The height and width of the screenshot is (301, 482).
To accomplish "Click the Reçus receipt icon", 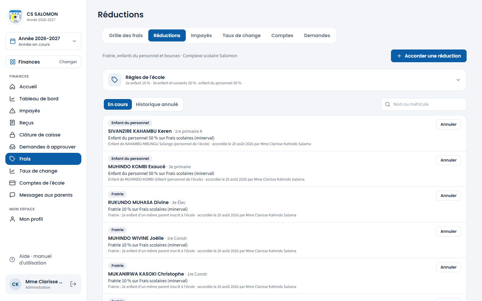I will click(12, 123).
